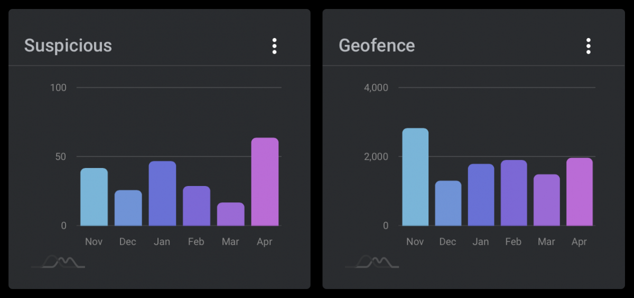Click the Nov axis label under Suspicious
This screenshot has width=634, height=298.
click(x=94, y=241)
